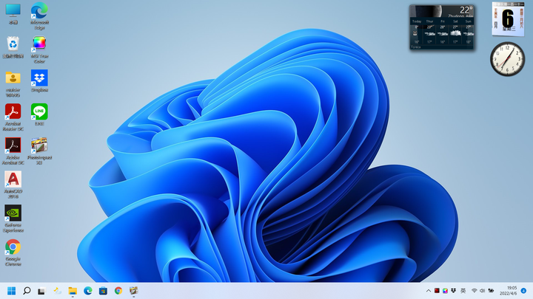This screenshot has width=533, height=299.
Task: Open the volume speaker tray icon
Action: [482, 291]
